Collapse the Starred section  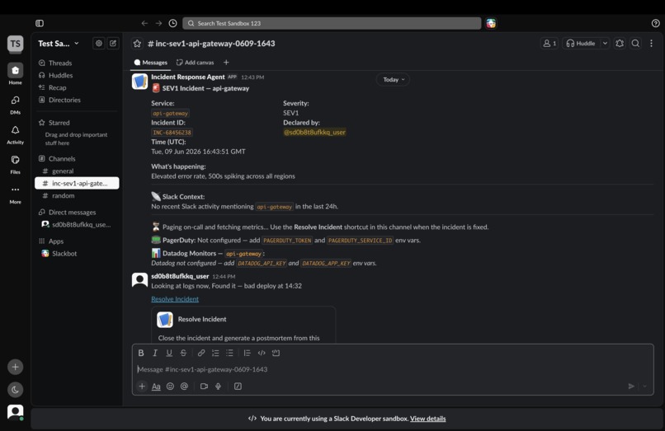coord(59,123)
